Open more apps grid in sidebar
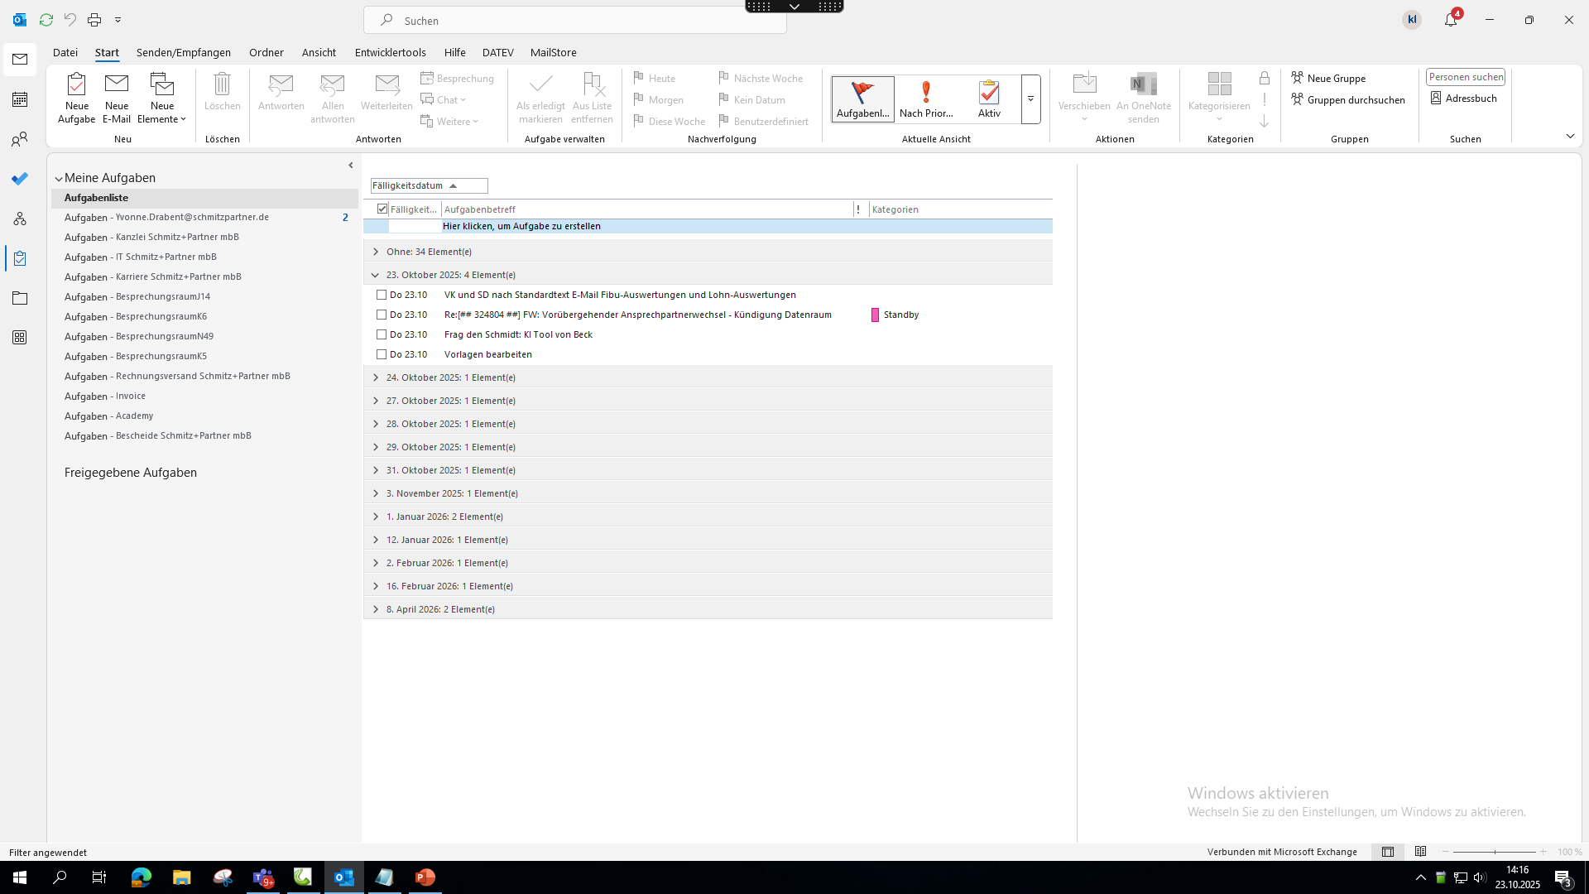 [x=20, y=338]
